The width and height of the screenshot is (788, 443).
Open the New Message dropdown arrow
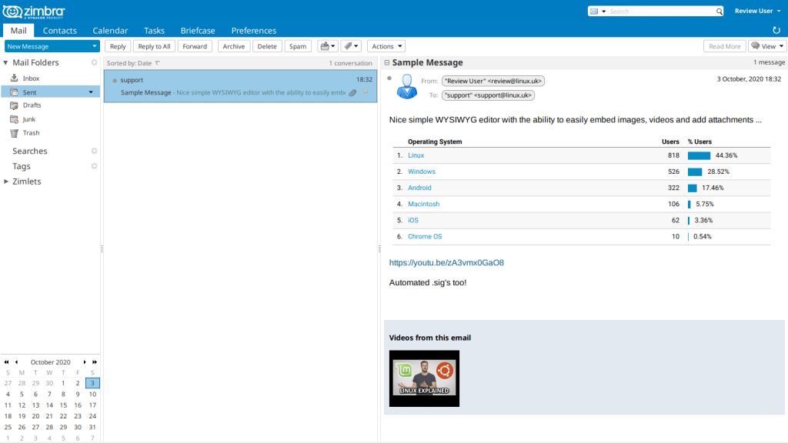[94, 46]
